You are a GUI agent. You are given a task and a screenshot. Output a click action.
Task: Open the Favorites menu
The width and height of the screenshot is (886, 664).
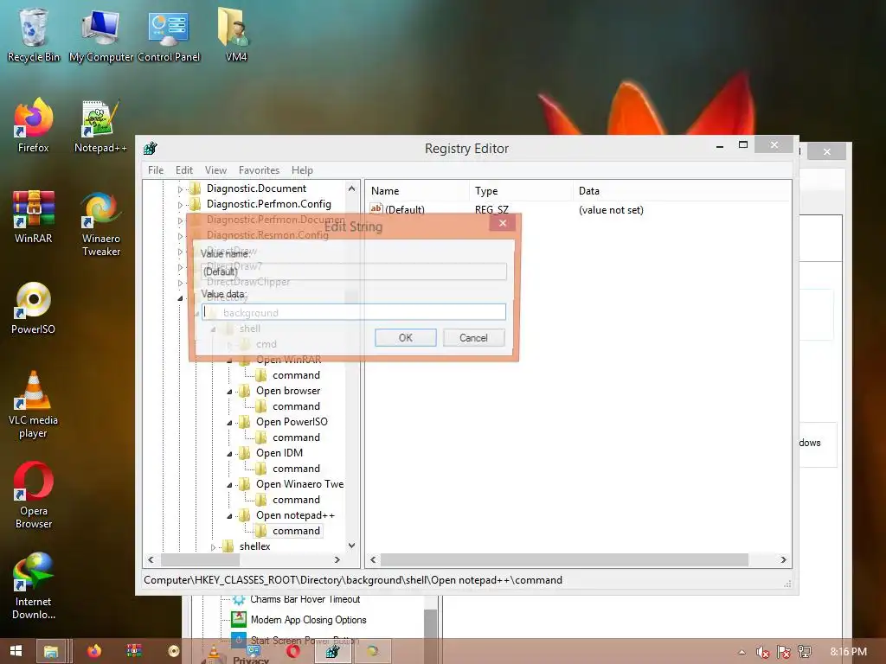pos(259,170)
